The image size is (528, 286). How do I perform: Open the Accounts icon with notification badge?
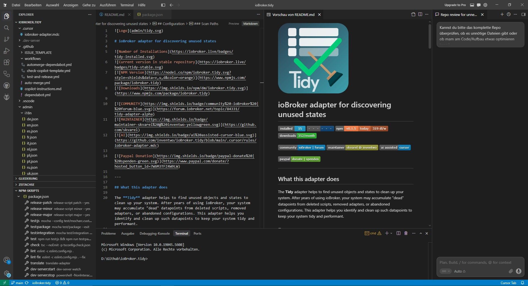[7, 260]
